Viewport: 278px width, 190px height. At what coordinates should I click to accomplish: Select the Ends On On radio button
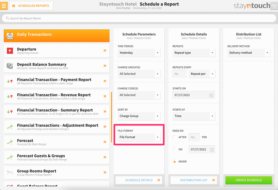coord(174,149)
